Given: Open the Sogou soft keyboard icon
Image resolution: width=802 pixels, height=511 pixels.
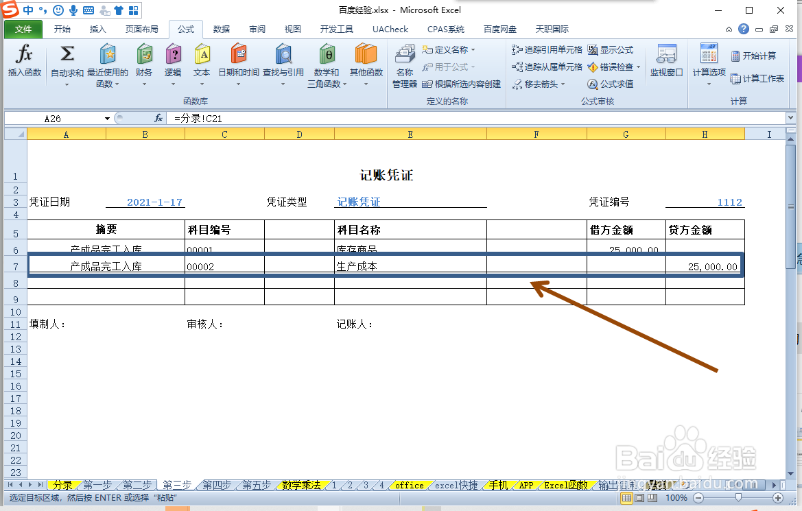Looking at the screenshot, I should (89, 10).
